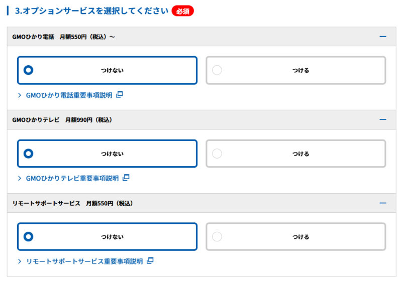Screen dimensions: 402x282
Task: Collapse the リモートサポートサービス section with minus
Action: coord(383,203)
